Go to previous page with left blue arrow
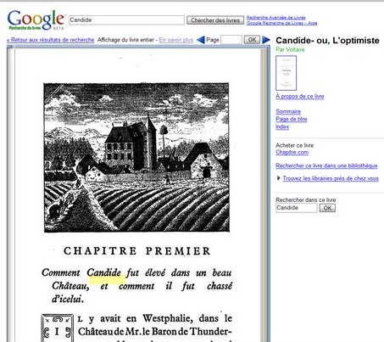 coord(200,40)
